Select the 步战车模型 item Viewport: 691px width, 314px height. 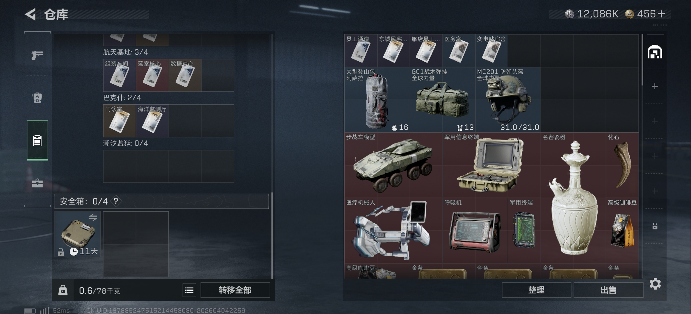pos(393,165)
